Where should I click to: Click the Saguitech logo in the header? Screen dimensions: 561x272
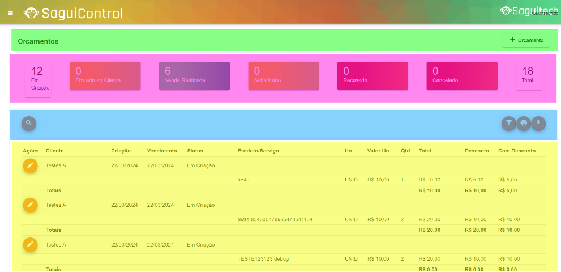(x=529, y=10)
